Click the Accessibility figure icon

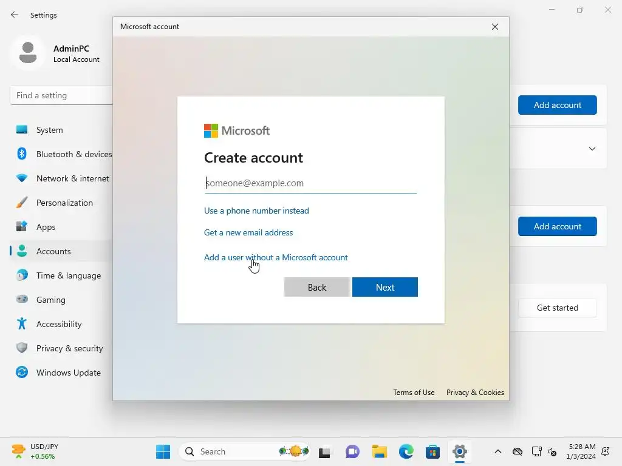22,324
